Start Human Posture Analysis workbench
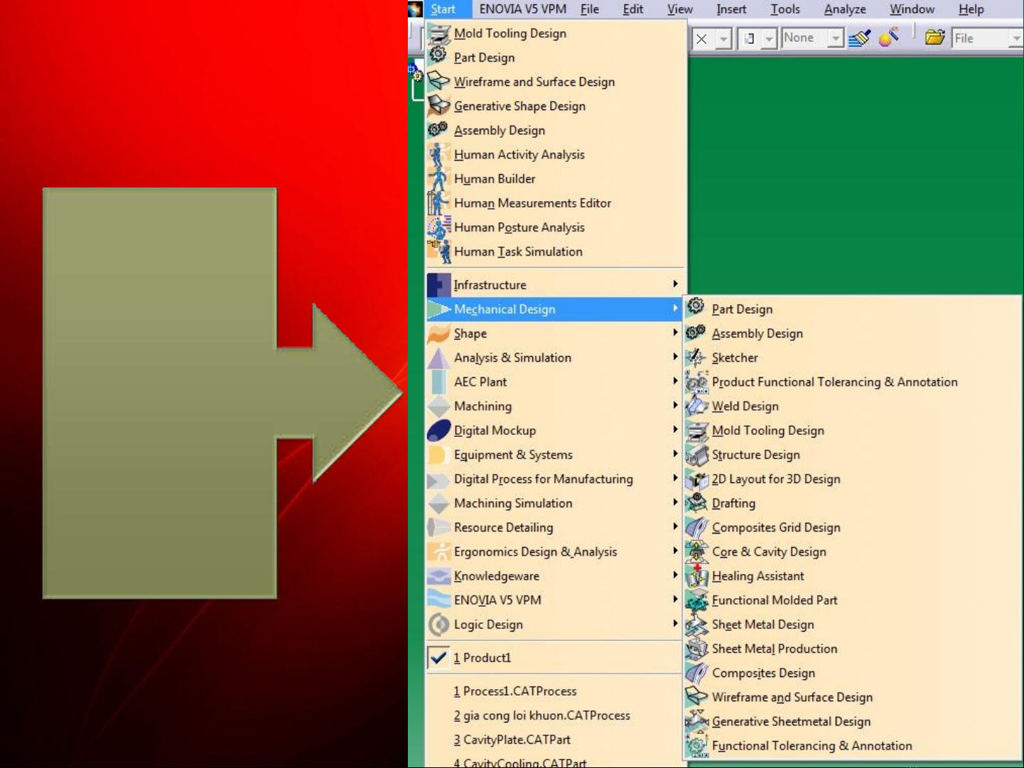This screenshot has height=768, width=1024. 556,227
